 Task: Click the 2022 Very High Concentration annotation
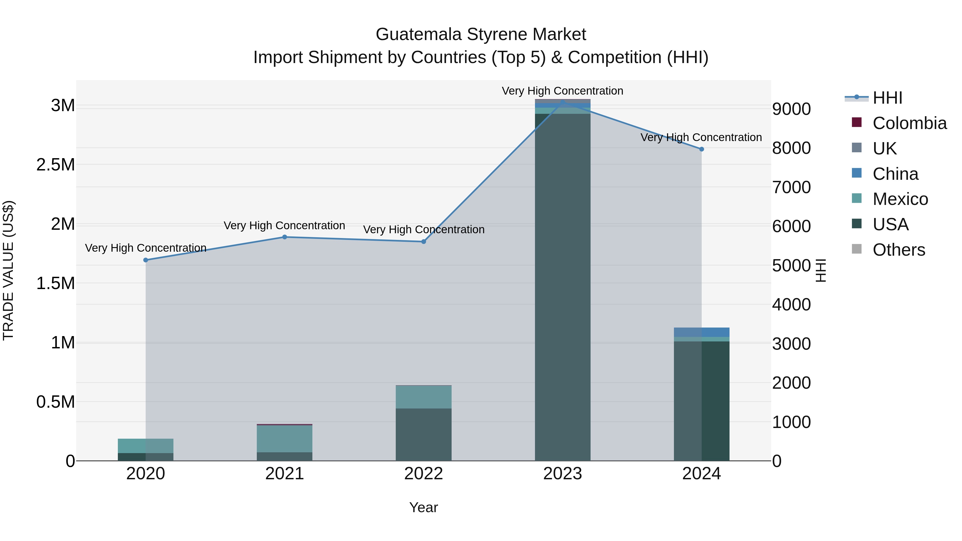click(424, 229)
